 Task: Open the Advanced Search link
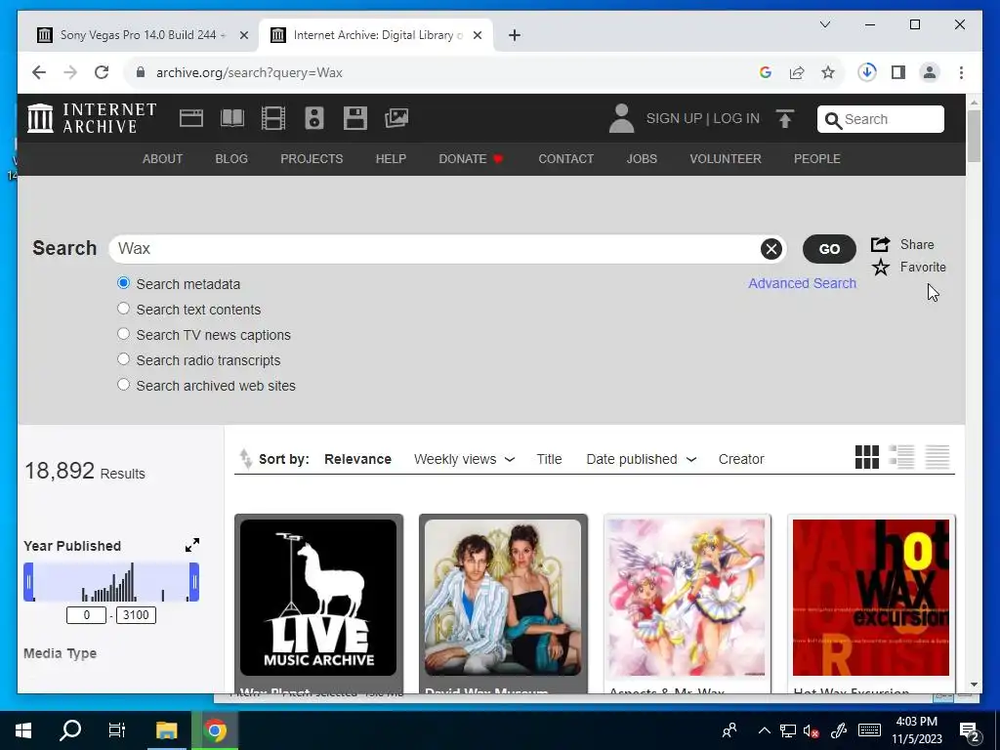803,283
